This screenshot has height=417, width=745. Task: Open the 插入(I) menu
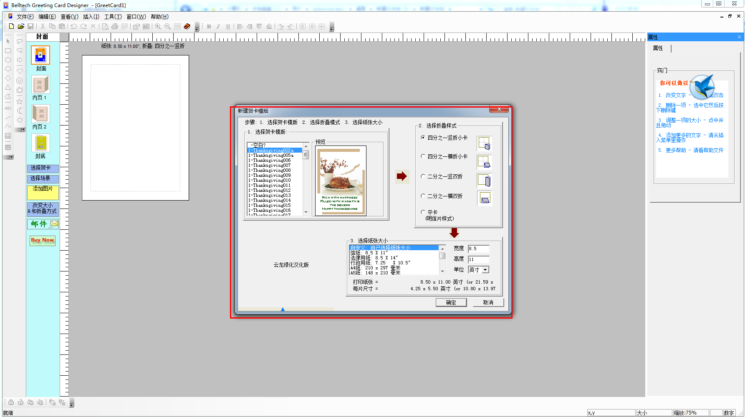tap(91, 17)
